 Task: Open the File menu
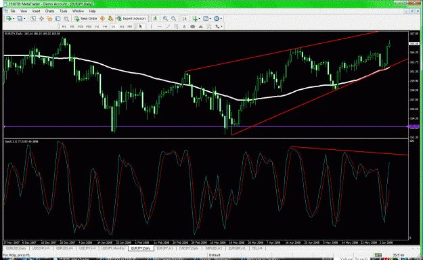pyautogui.click(x=13, y=11)
